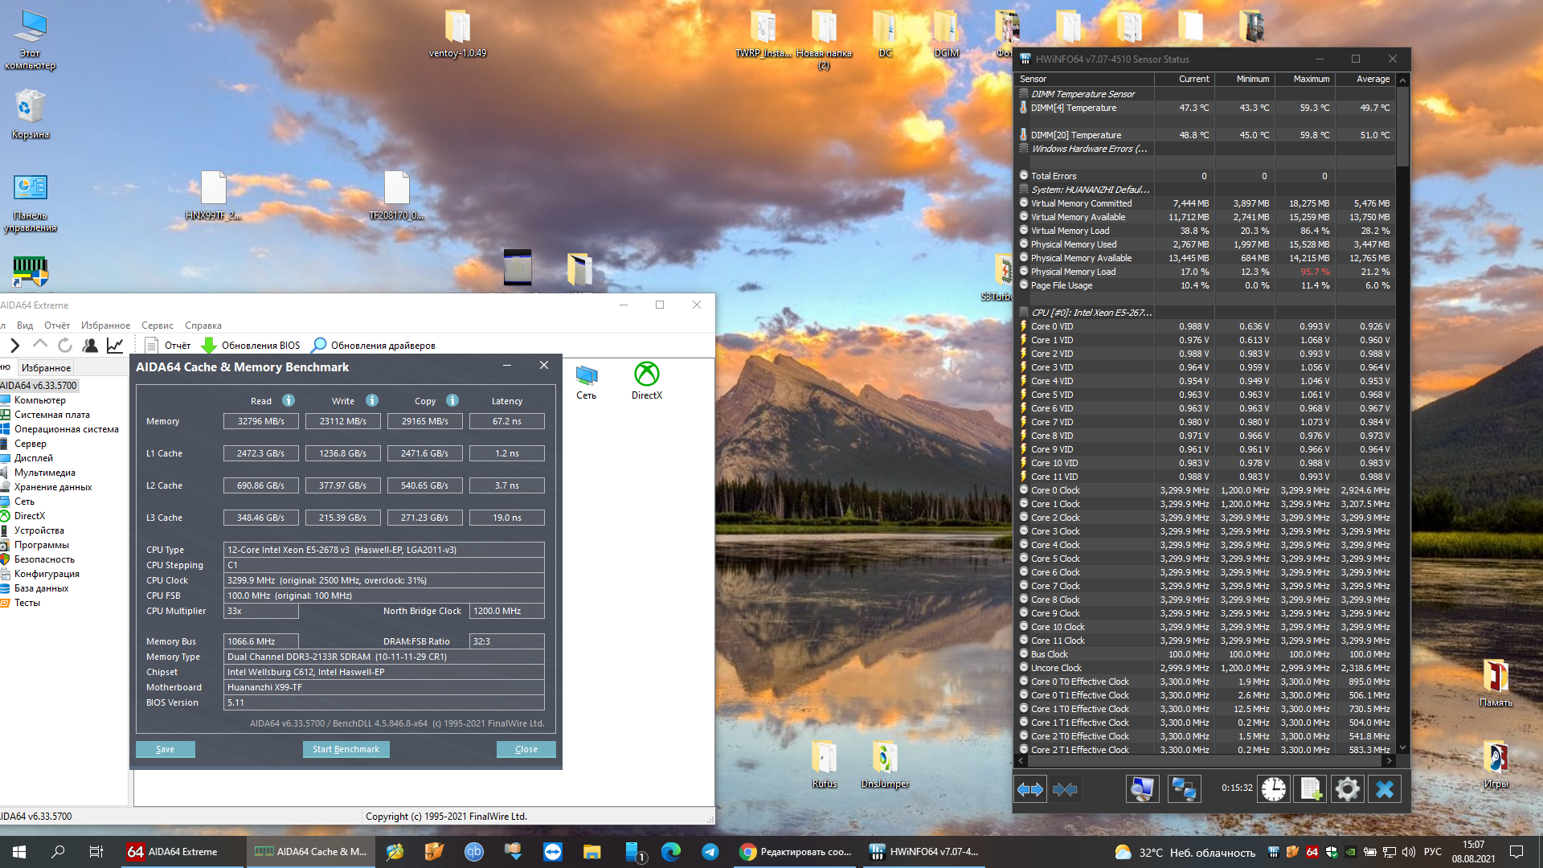This screenshot has width=1543, height=868.
Task: Open Сервис menu in AIDA64
Action: (158, 325)
